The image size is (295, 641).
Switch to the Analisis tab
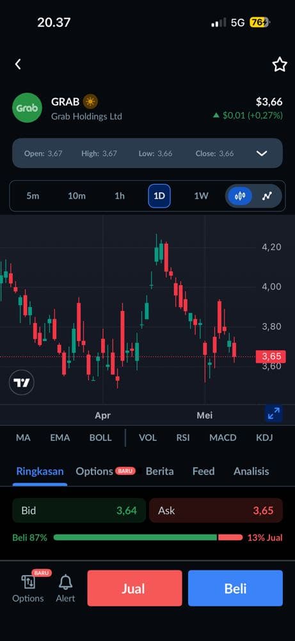tap(251, 471)
